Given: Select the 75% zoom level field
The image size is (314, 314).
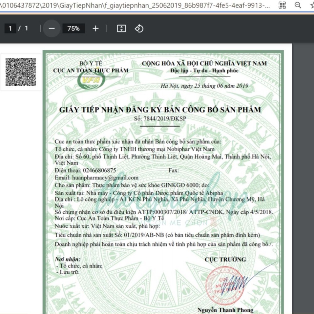Looking at the screenshot, I should click(x=73, y=29).
